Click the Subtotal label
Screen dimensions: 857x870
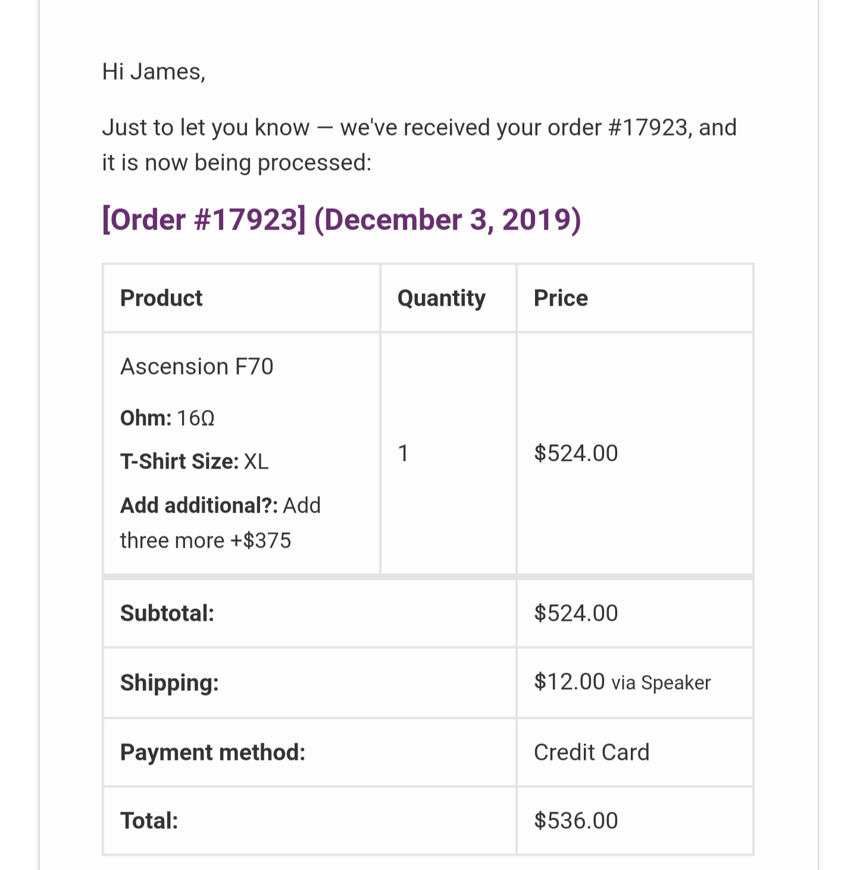[167, 613]
